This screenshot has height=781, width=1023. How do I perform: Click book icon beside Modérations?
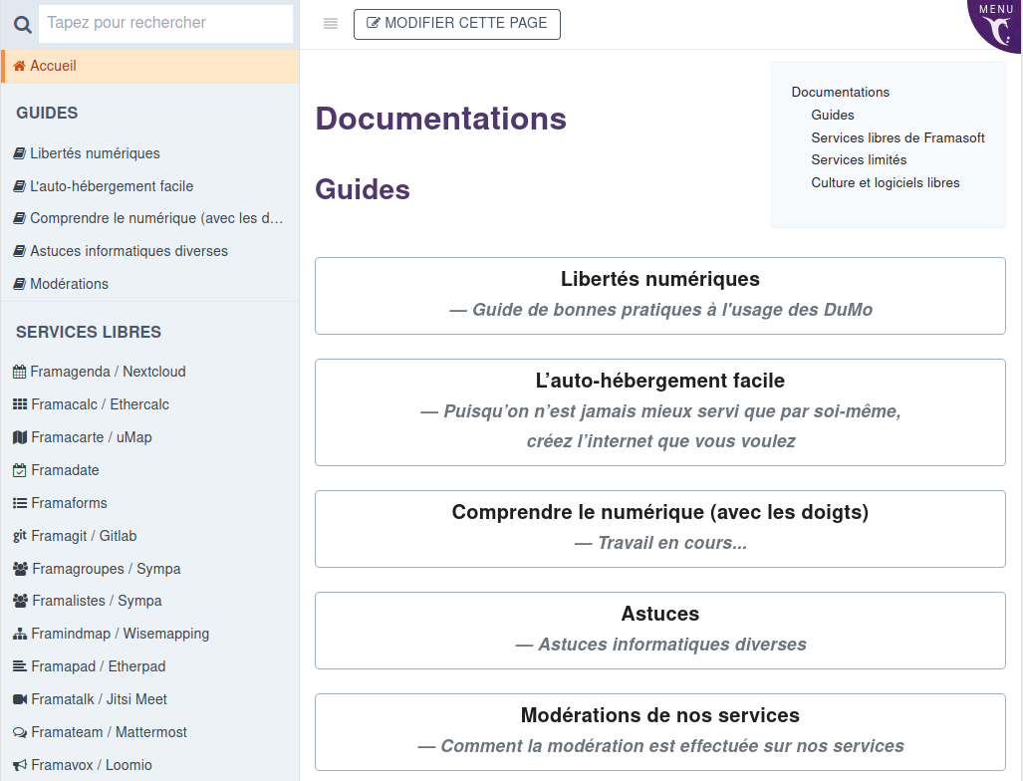click(x=20, y=284)
